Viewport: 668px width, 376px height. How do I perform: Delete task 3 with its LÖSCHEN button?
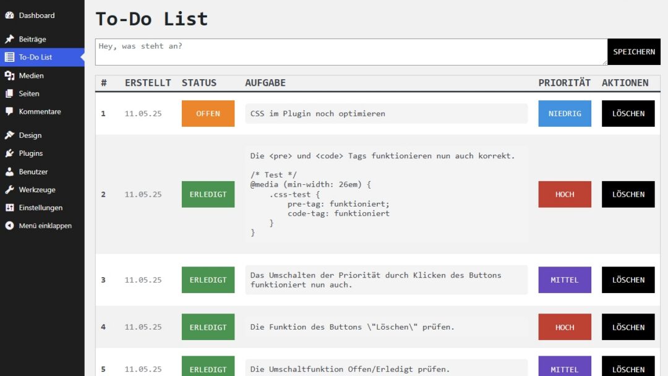(x=628, y=280)
